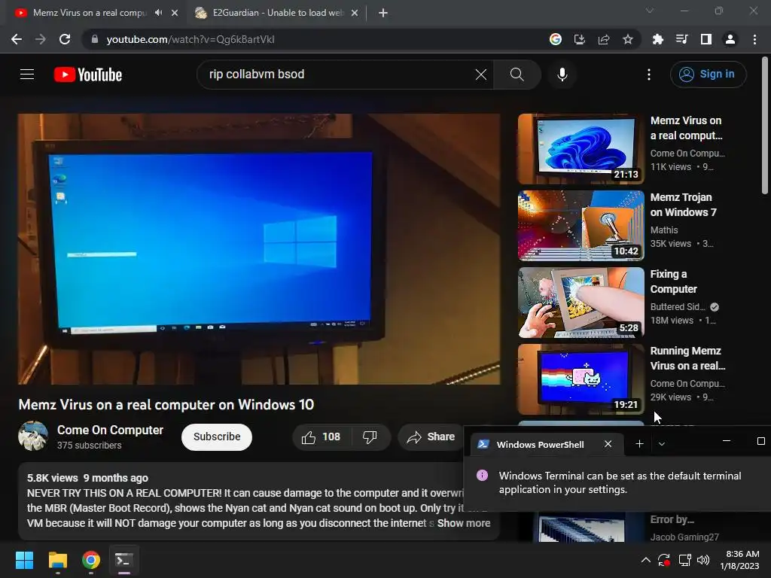Toggle the Chrome side panel
The height and width of the screenshot is (578, 771).
tap(706, 39)
